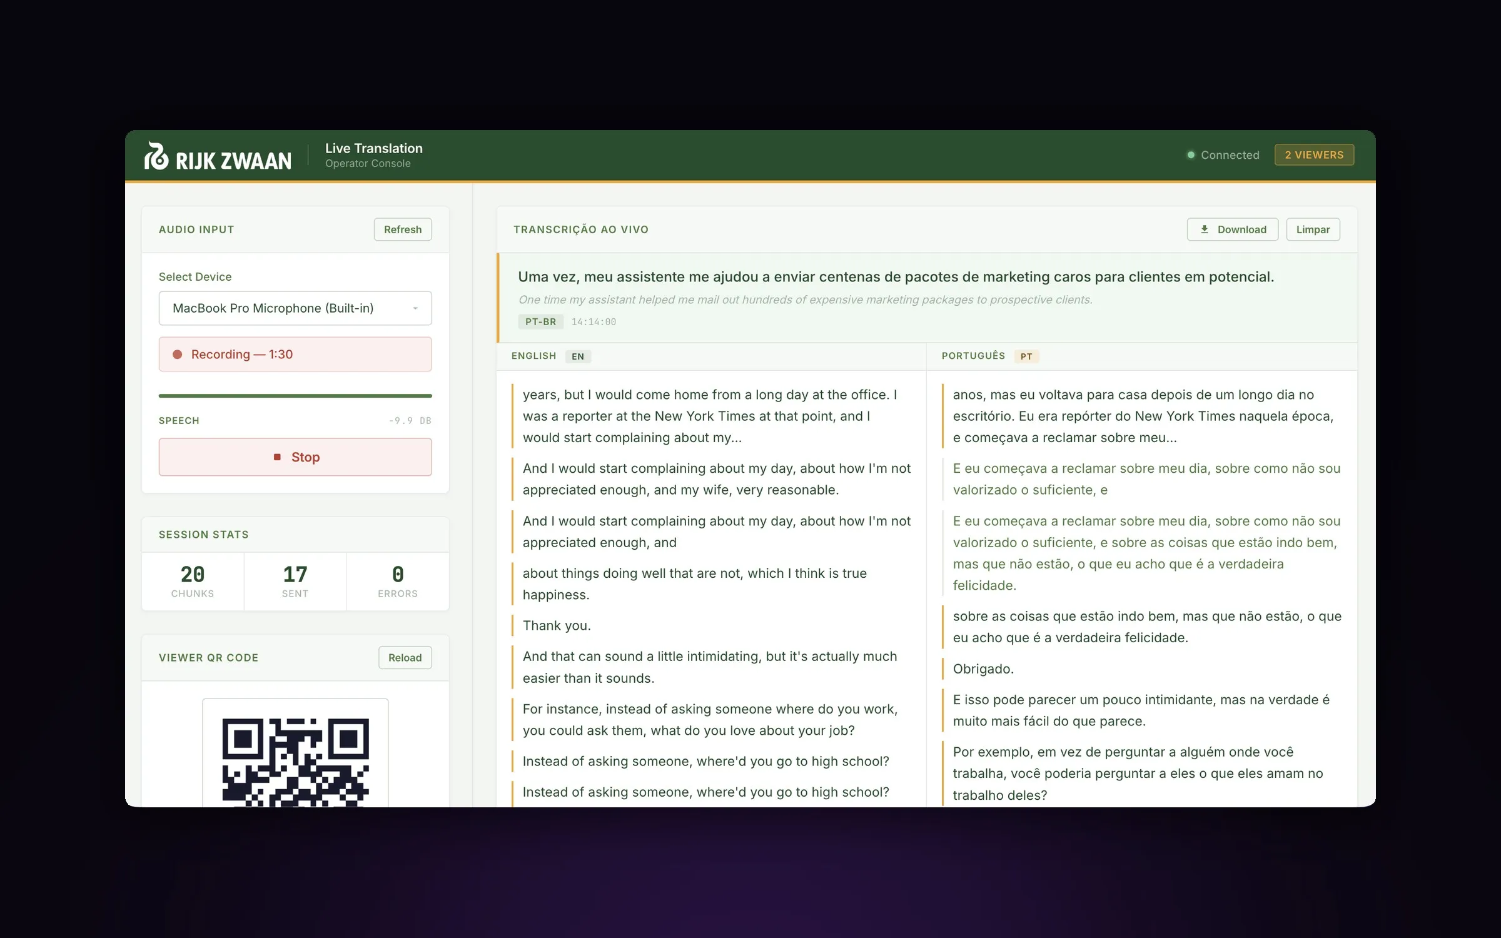Screen dimensions: 1501x938
Task: Stop the recording
Action: click(295, 457)
